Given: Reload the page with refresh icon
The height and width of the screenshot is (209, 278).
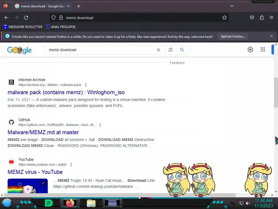Looking at the screenshot, I should click(26, 18).
